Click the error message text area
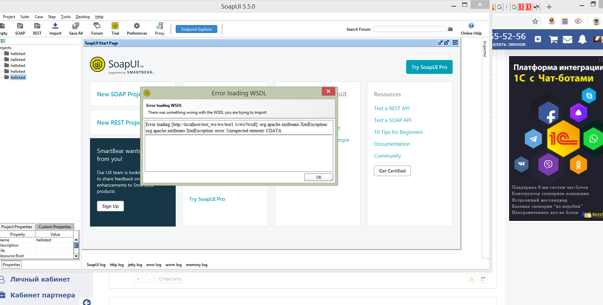The height and width of the screenshot is (305, 603). 239,146
